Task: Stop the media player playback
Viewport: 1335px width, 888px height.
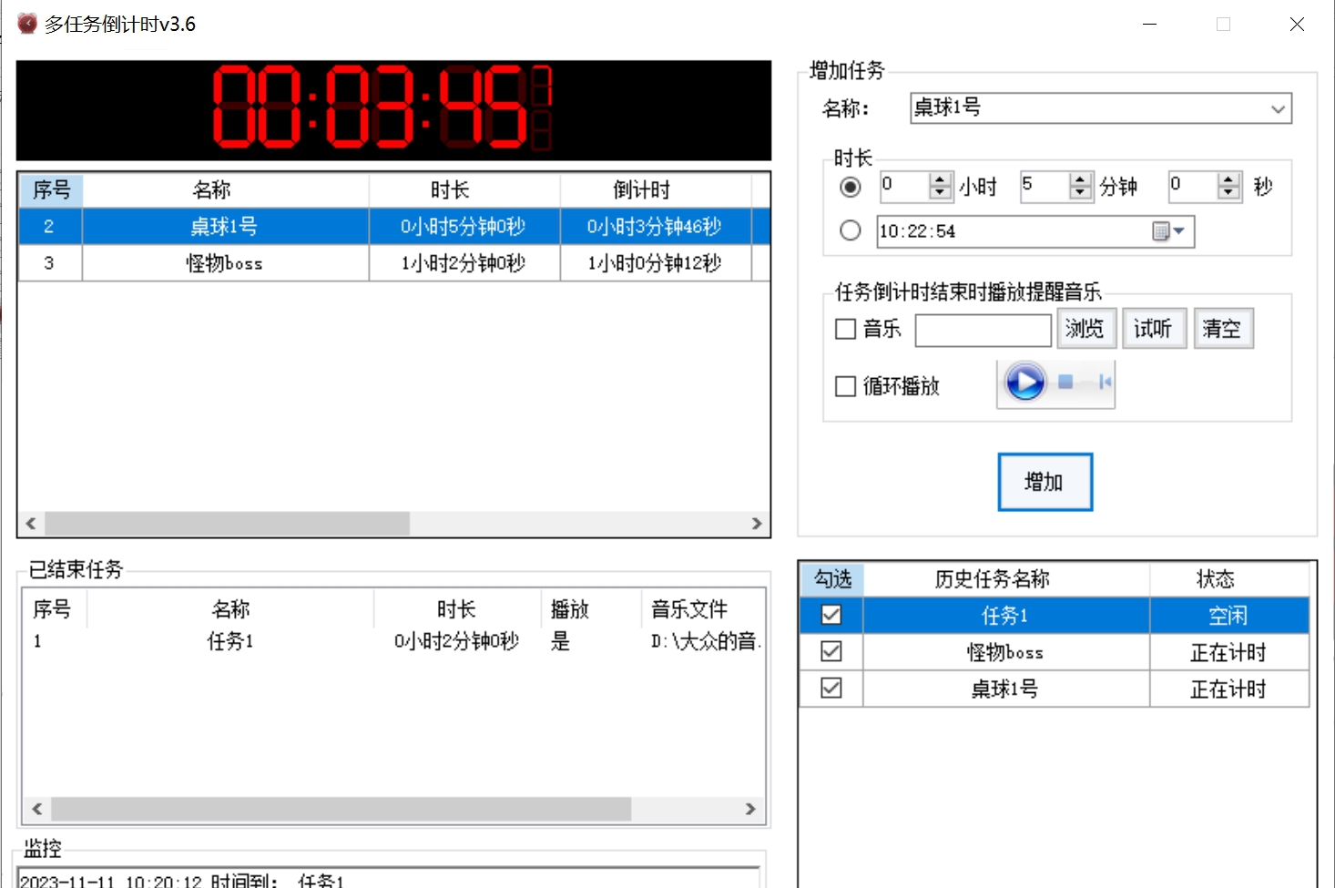Action: [x=1065, y=383]
